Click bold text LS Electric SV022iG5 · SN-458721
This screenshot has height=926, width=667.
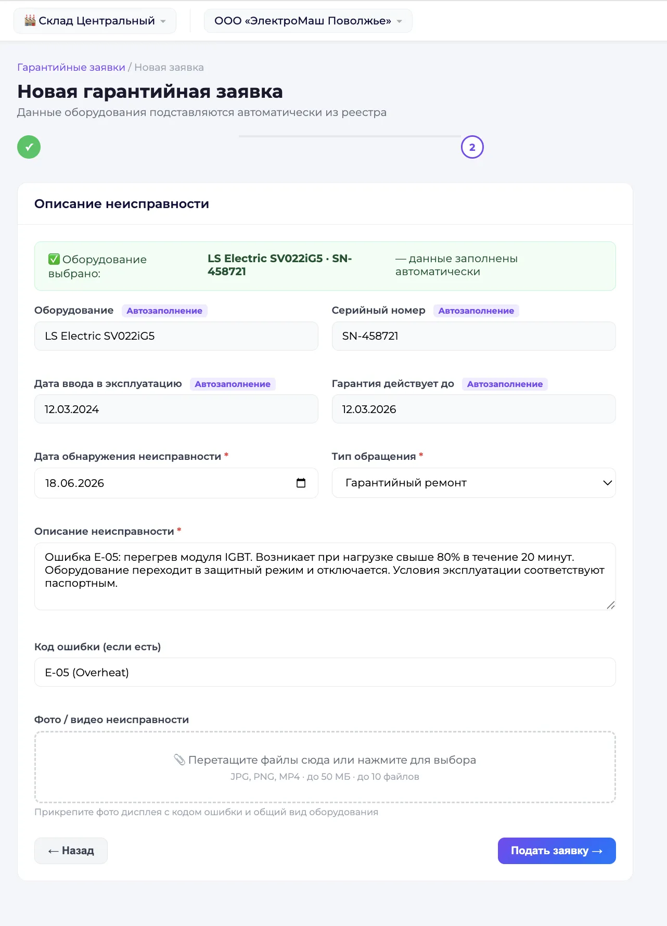pos(280,265)
